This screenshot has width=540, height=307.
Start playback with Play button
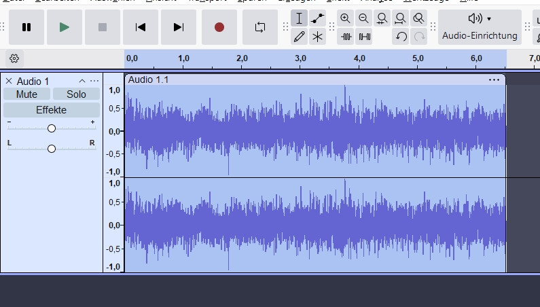coord(65,27)
